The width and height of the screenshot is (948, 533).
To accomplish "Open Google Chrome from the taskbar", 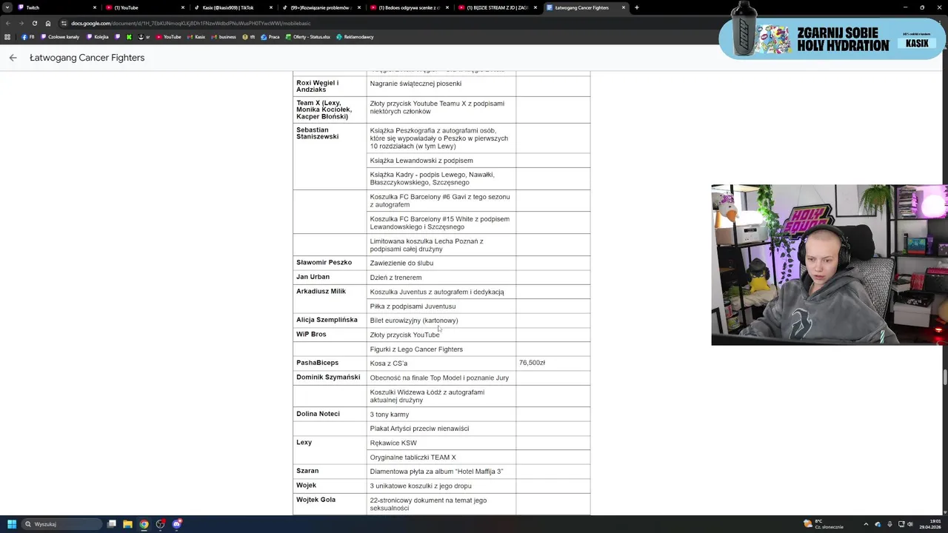I will click(144, 524).
